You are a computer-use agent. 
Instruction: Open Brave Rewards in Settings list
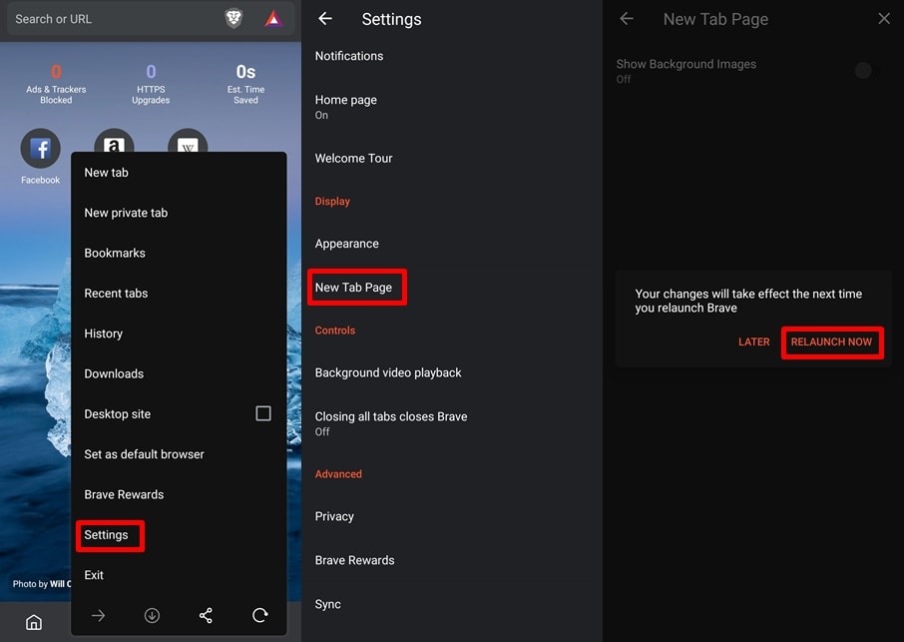(452, 560)
